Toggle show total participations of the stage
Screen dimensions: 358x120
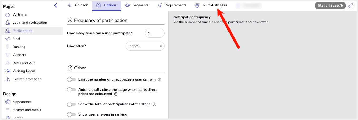click(x=71, y=104)
